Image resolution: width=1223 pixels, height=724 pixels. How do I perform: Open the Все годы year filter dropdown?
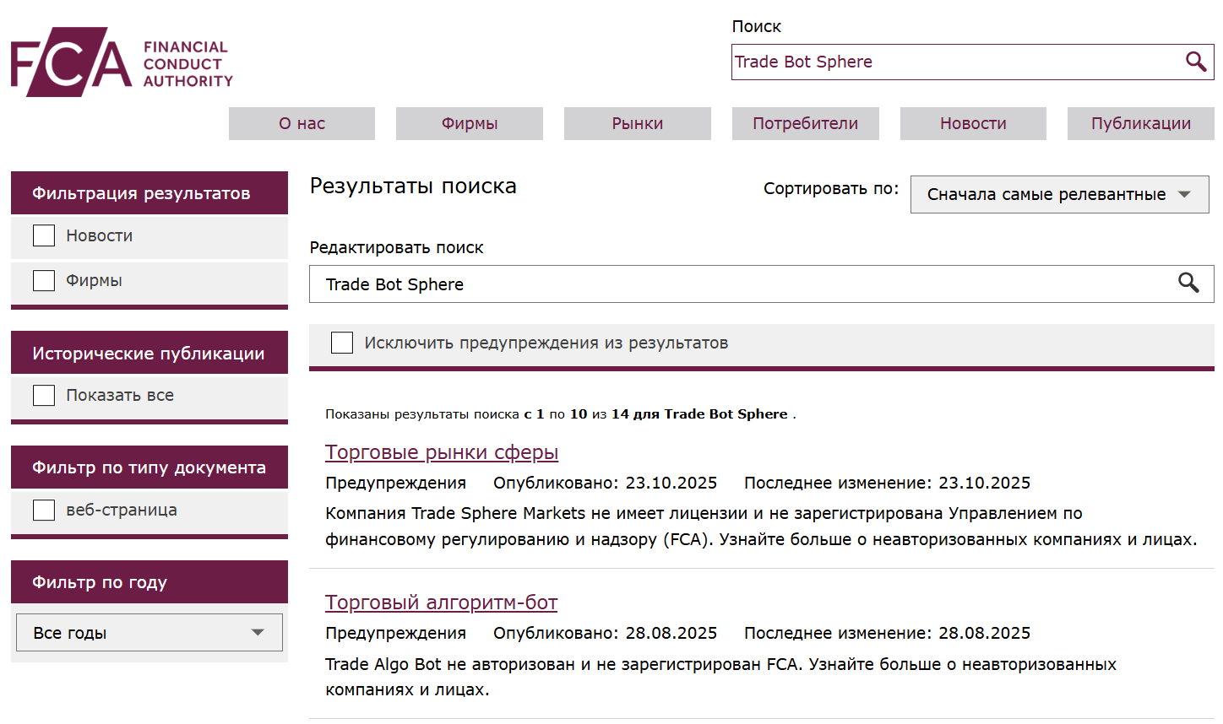[149, 632]
